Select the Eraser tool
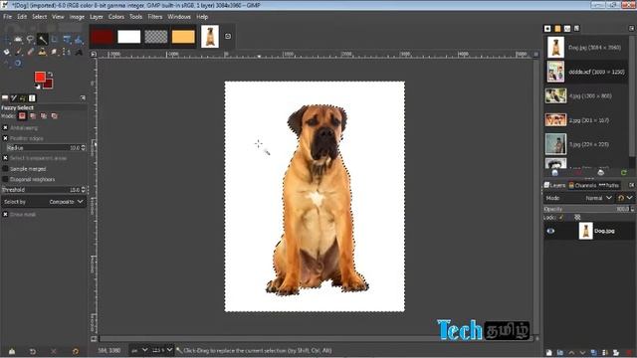Viewport: 637px width, 358px height. click(x=31, y=52)
